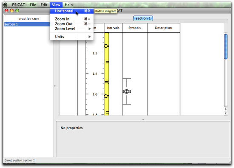Viewport: 234px width, 168px height.
Task: Open the File menu
Action: pyautogui.click(x=33, y=5)
